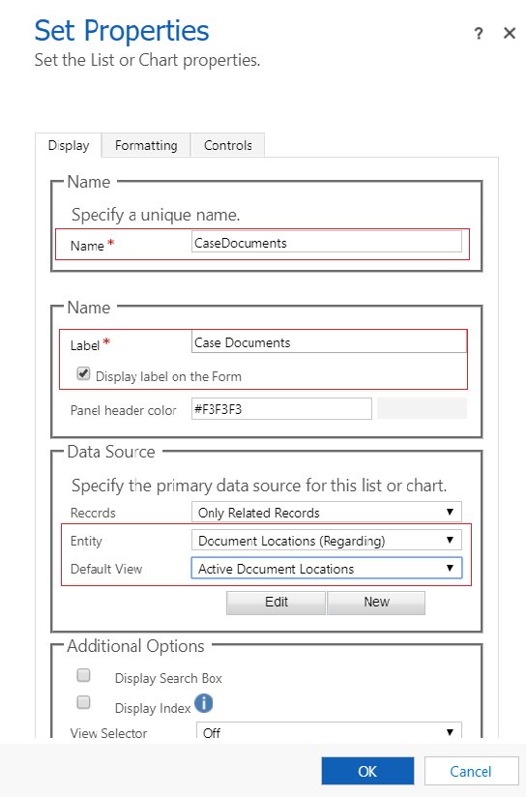Expand the Entity dropdown list
This screenshot has width=526, height=797.
point(326,541)
